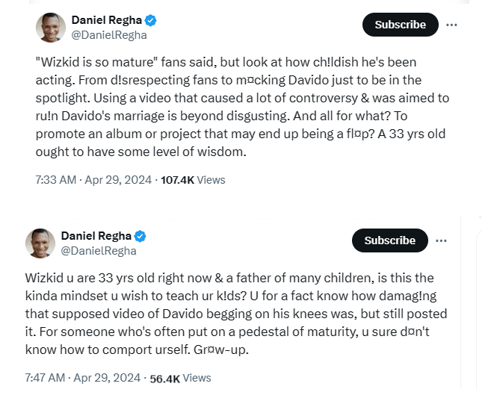Open the Daniel Regha name link in the first post
The image size is (494, 410).
[106, 20]
